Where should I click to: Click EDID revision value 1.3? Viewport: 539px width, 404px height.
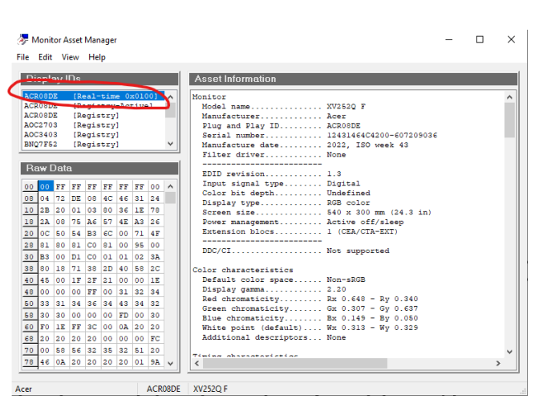coord(334,174)
